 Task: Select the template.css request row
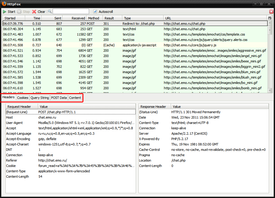135,34
